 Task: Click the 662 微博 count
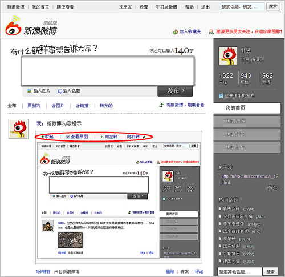tap(267, 78)
